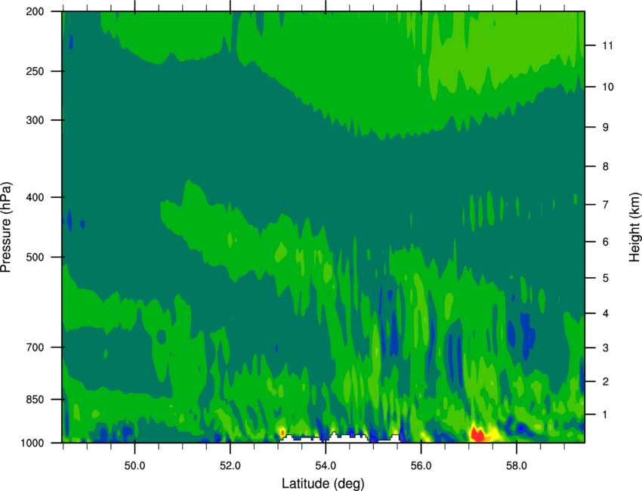Pick the 3 km height label
Image resolution: width=642 pixels, height=491 pixels.
[605, 348]
